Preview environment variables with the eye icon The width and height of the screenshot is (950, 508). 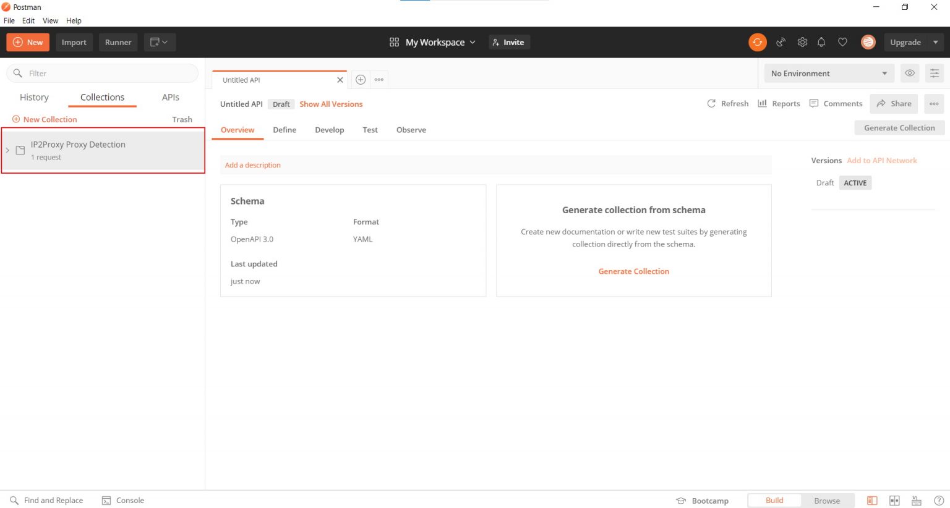[x=910, y=73]
